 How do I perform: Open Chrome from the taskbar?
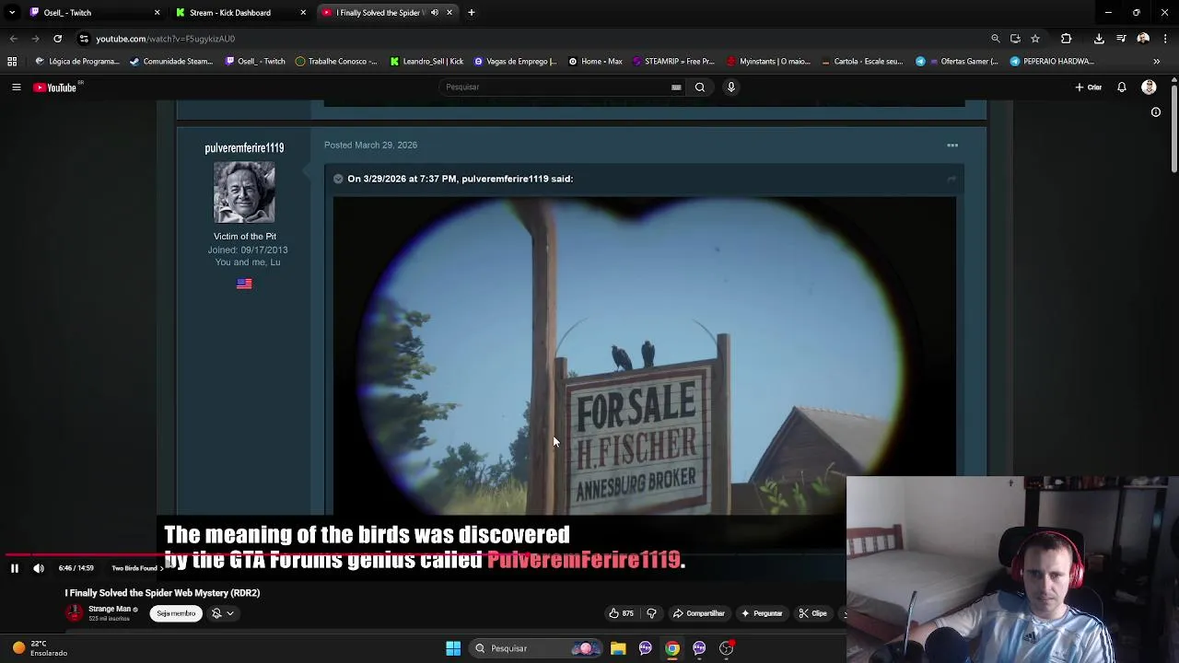672,648
